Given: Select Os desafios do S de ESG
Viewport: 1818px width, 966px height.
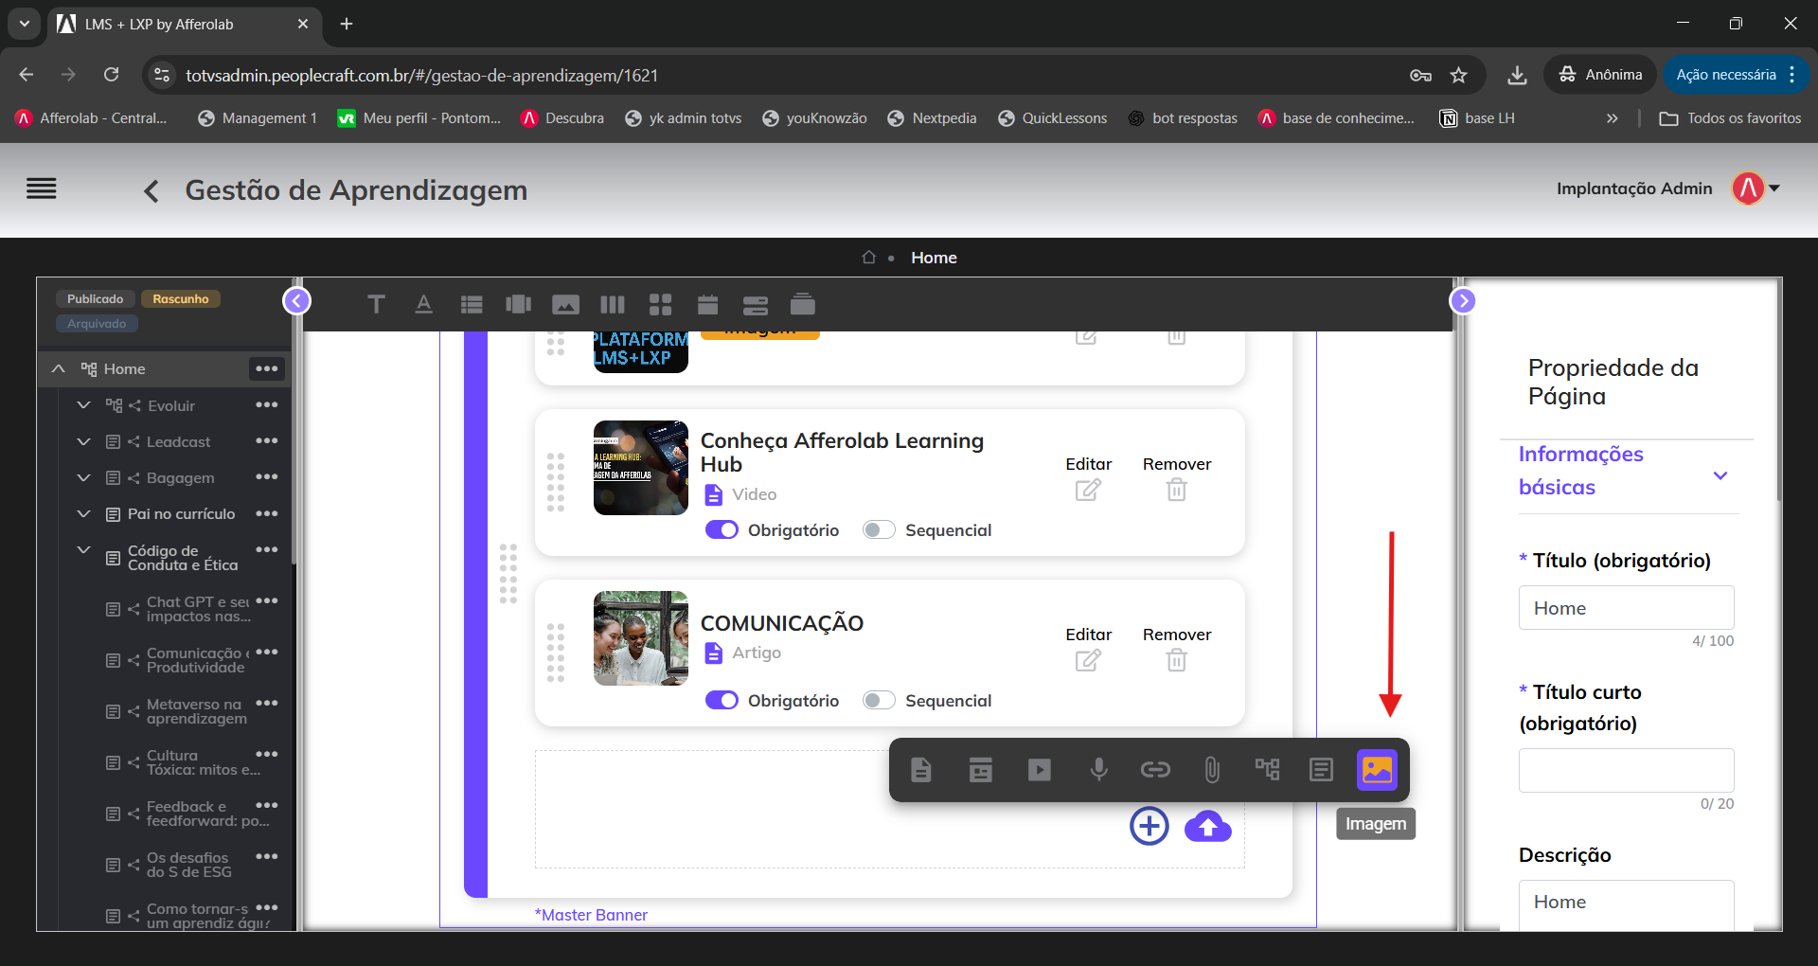Looking at the screenshot, I should tap(188, 865).
